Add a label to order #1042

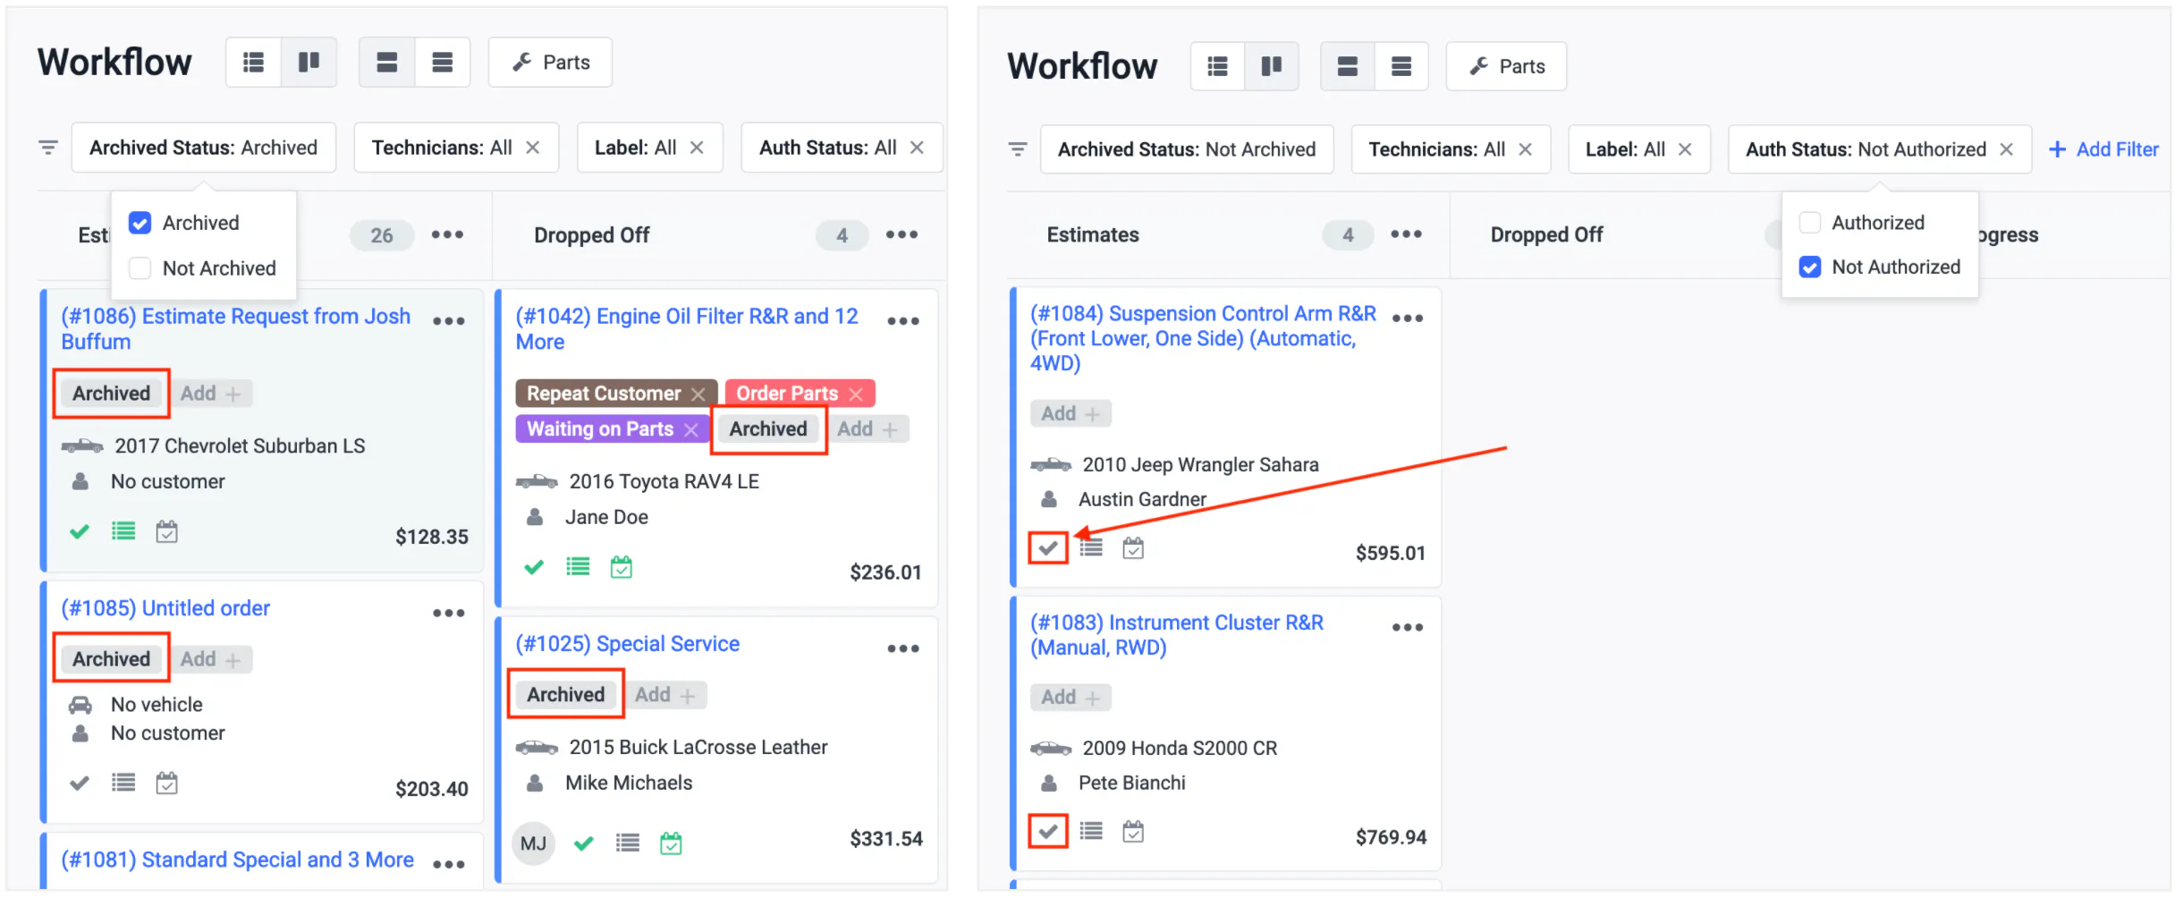coord(867,429)
